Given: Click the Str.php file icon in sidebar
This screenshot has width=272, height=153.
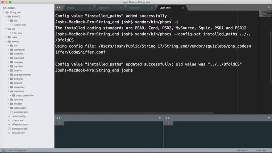Looking at the screenshot, I should pyautogui.click(x=11, y=33).
